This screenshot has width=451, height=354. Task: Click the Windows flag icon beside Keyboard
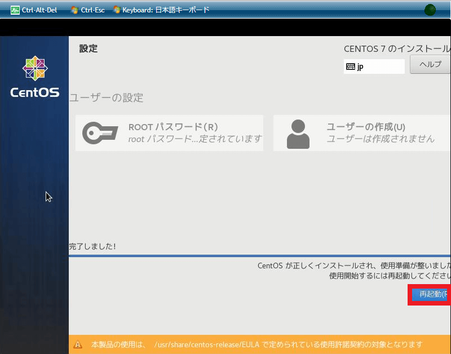[x=117, y=10]
